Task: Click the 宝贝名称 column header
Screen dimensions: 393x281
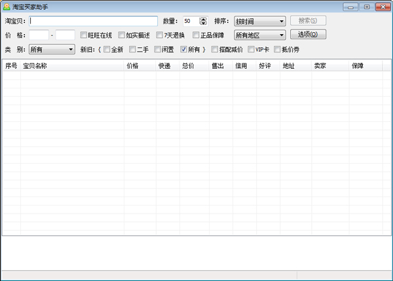Action: (x=35, y=66)
